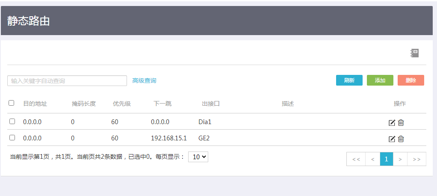Delete the GE2 route via trash icon

(x=401, y=139)
